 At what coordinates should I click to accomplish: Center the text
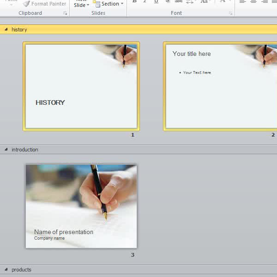click(x=253, y=1)
